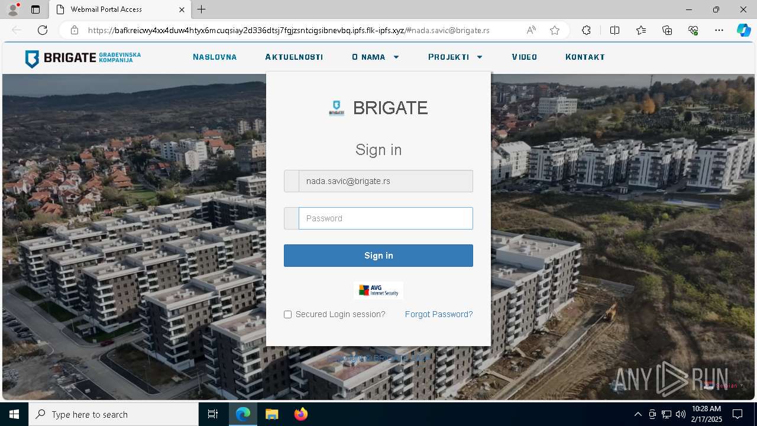757x426 pixels.
Task: Open Browser essentials icon
Action: coord(693,30)
